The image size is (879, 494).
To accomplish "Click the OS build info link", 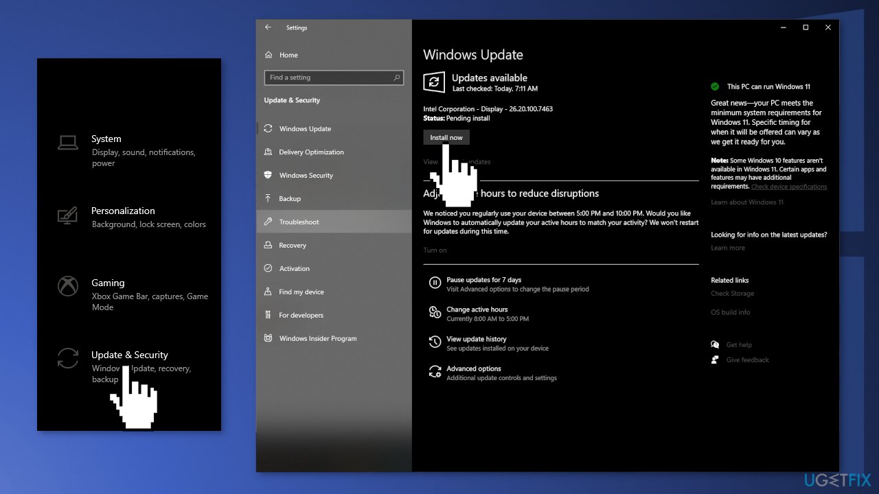I will [x=730, y=312].
